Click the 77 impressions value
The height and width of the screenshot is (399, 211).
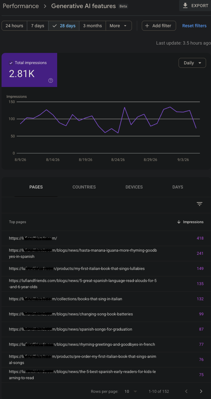click(201, 345)
